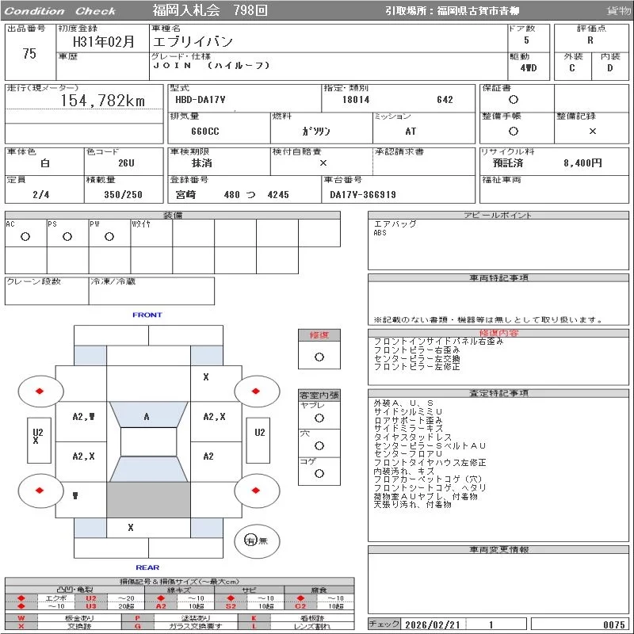The width and height of the screenshot is (634, 634).
Task: Click the 貨物 cargo label in the header
Action: pyautogui.click(x=618, y=11)
